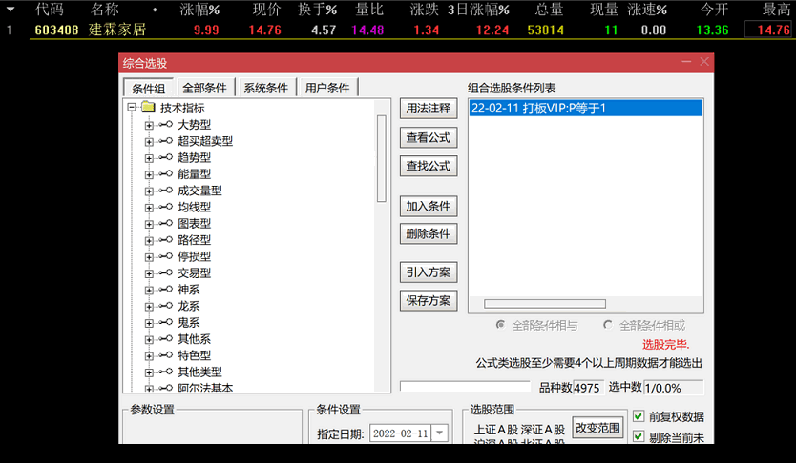The image size is (796, 463).
Task: Switch to the 条件组 tab
Action: (x=149, y=88)
